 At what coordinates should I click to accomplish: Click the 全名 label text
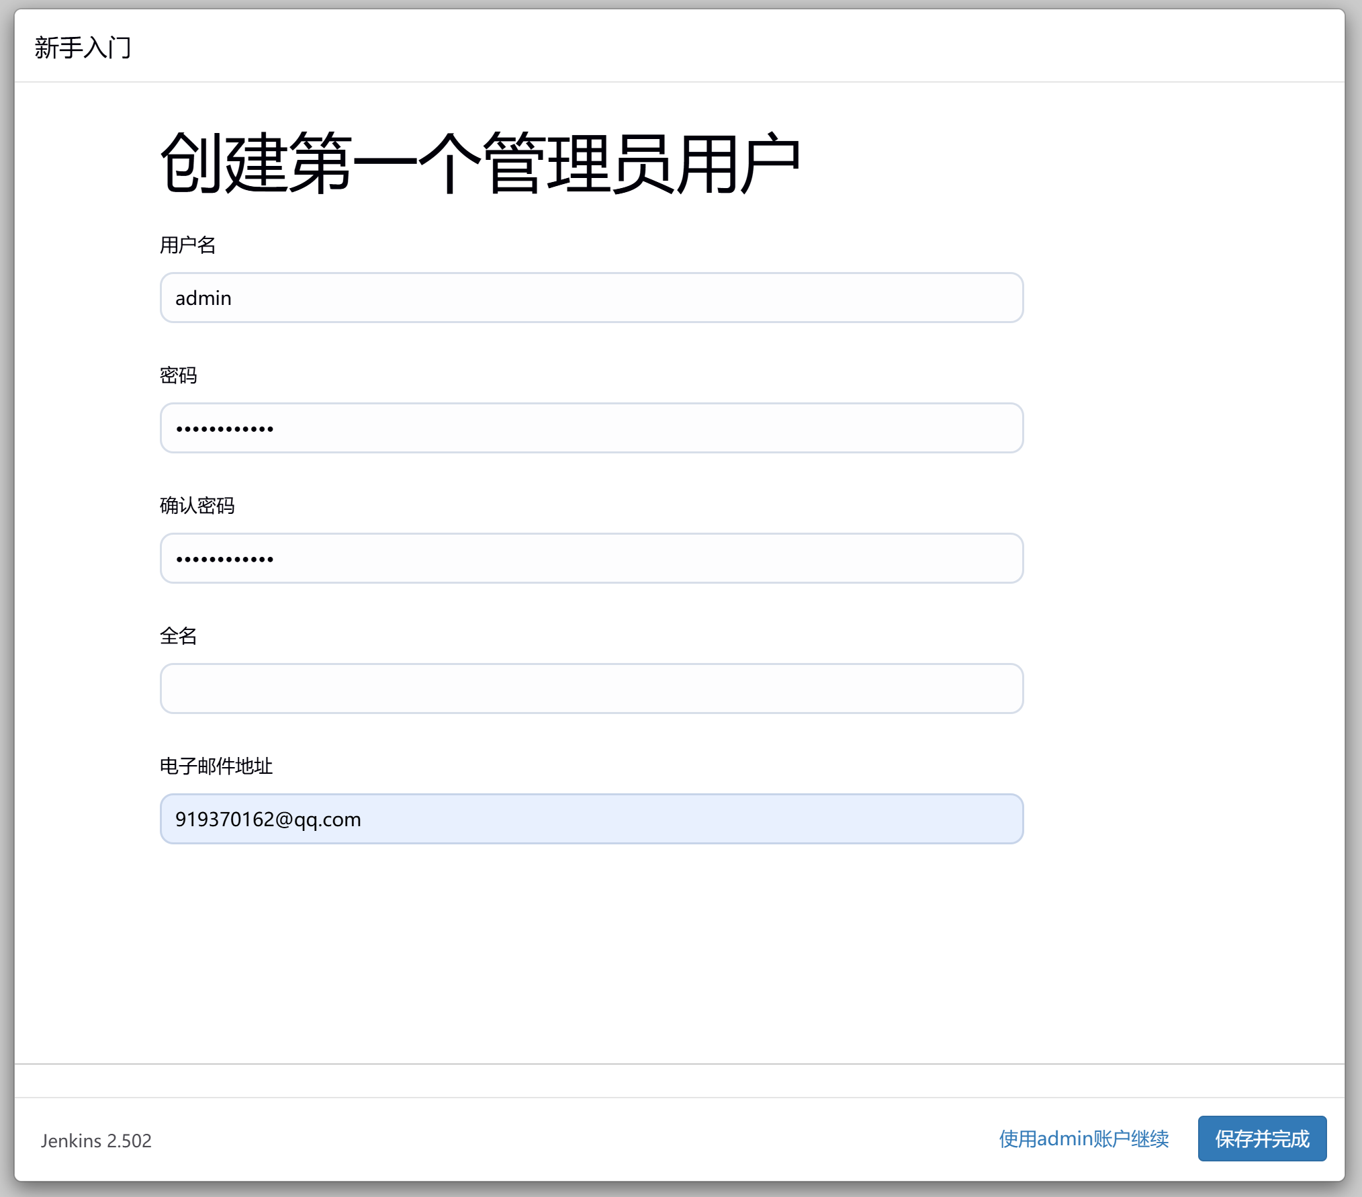178,636
